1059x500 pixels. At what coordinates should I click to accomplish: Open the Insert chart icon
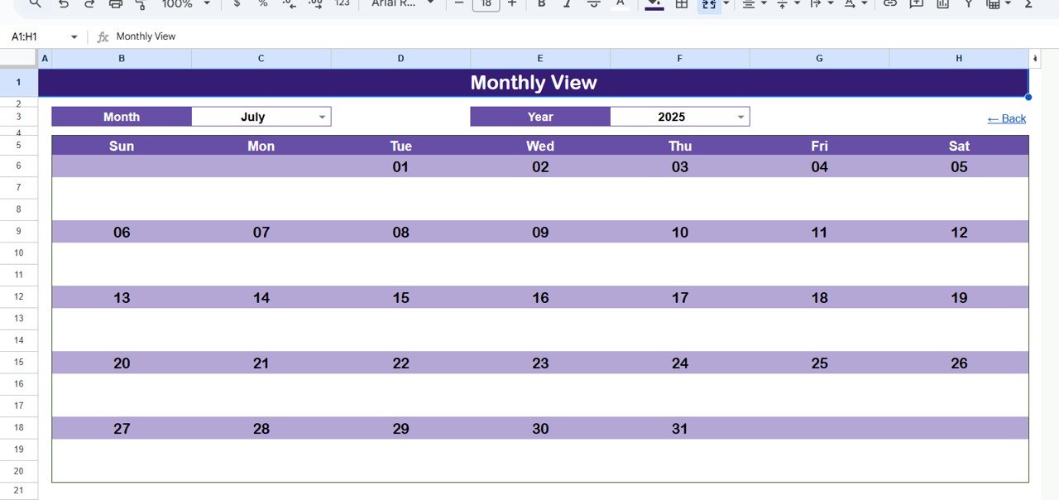pyautogui.click(x=941, y=4)
